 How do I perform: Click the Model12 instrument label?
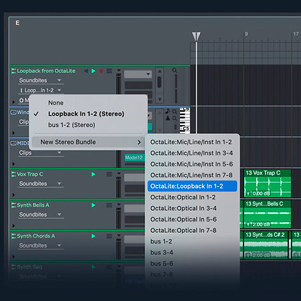134,158
